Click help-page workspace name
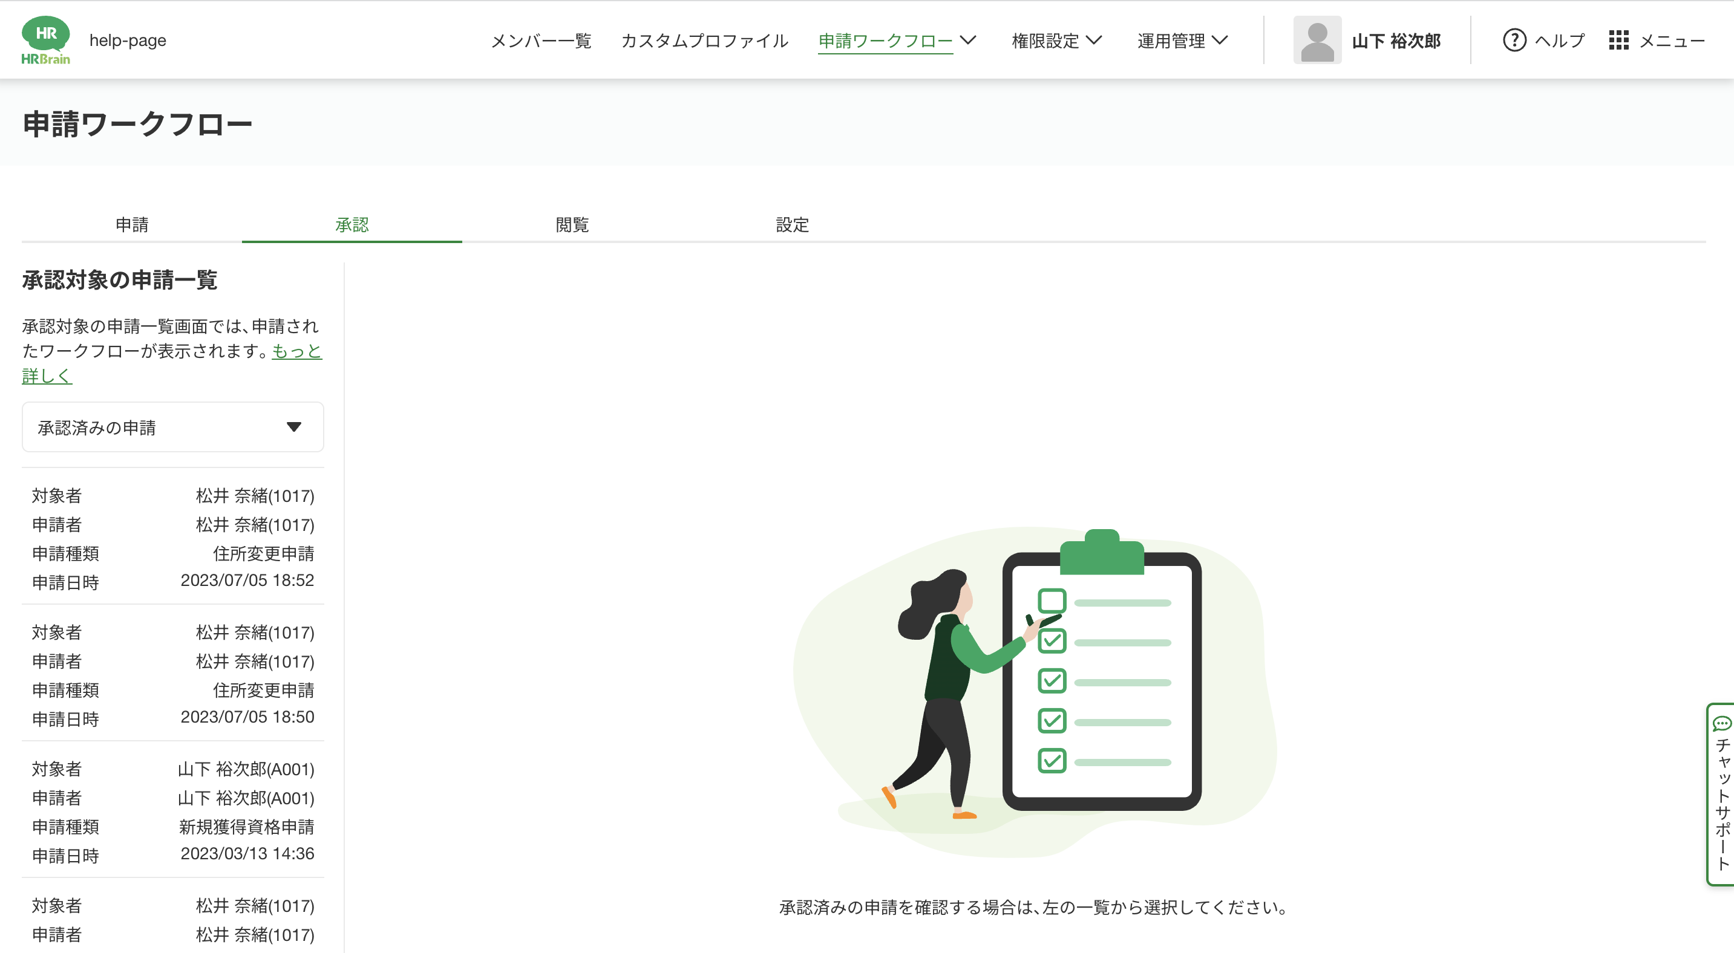Screen dimensions: 1734x953 128,41
